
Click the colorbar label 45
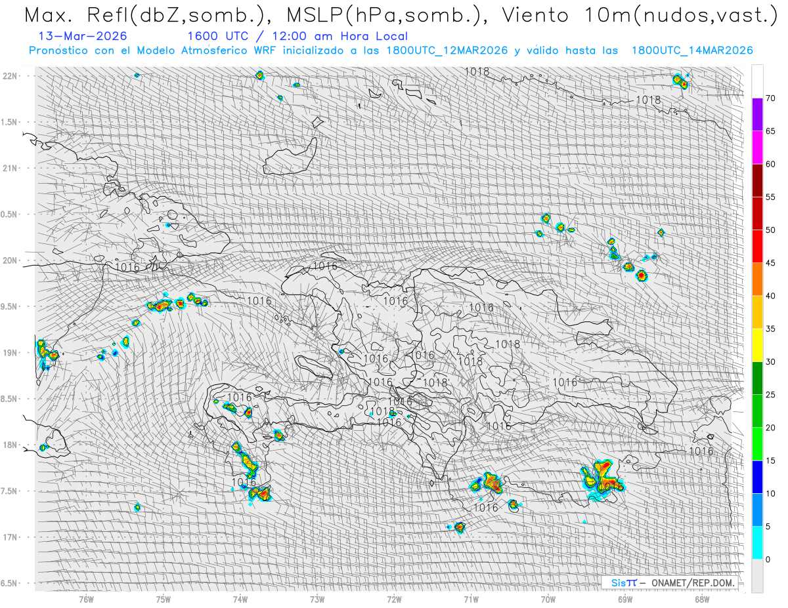click(x=770, y=263)
